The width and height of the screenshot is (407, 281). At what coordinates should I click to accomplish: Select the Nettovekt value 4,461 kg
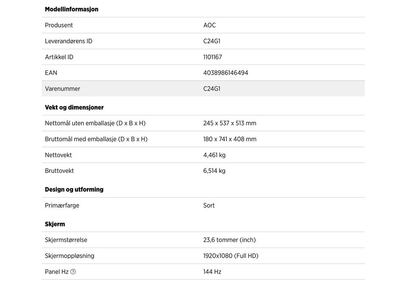[214, 155]
